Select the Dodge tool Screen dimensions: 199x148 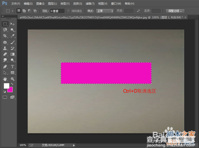tap(12, 60)
